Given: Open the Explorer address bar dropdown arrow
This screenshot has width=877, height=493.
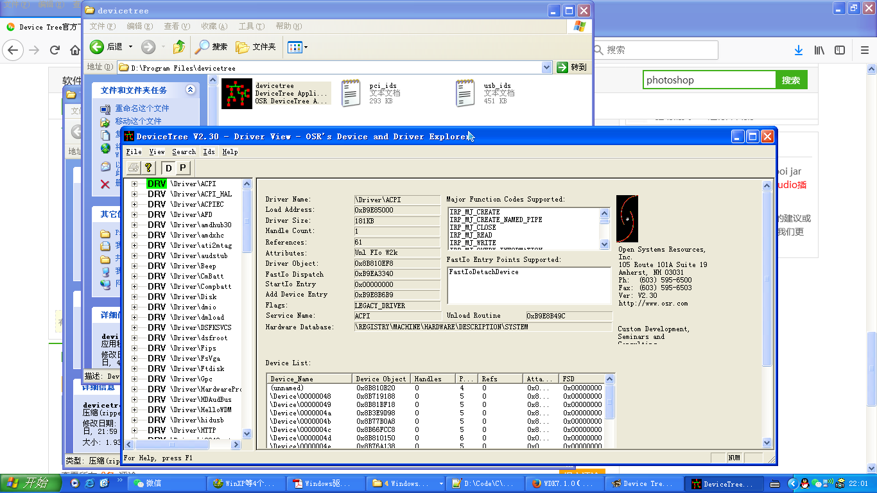Looking at the screenshot, I should click(547, 67).
